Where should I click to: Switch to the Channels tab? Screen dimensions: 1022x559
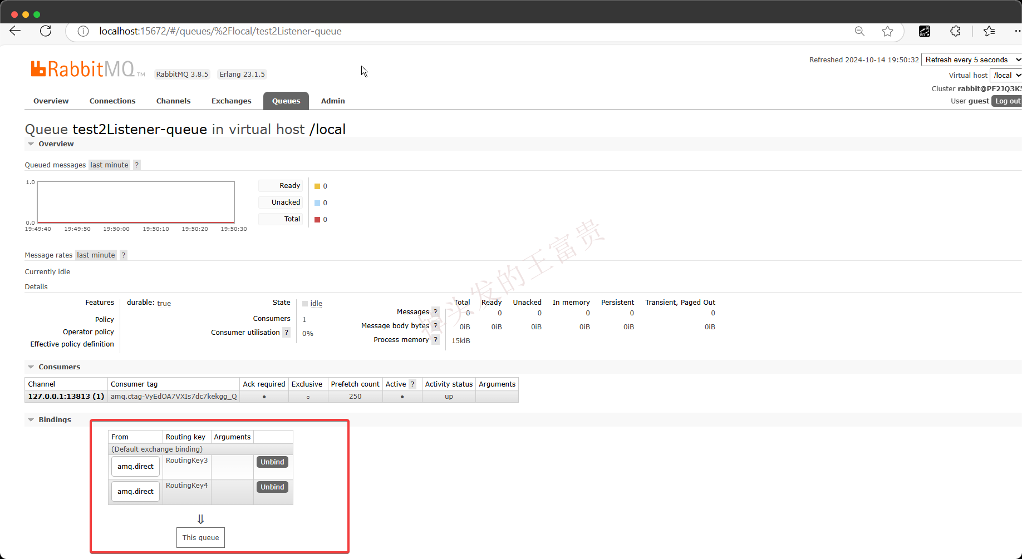point(173,101)
